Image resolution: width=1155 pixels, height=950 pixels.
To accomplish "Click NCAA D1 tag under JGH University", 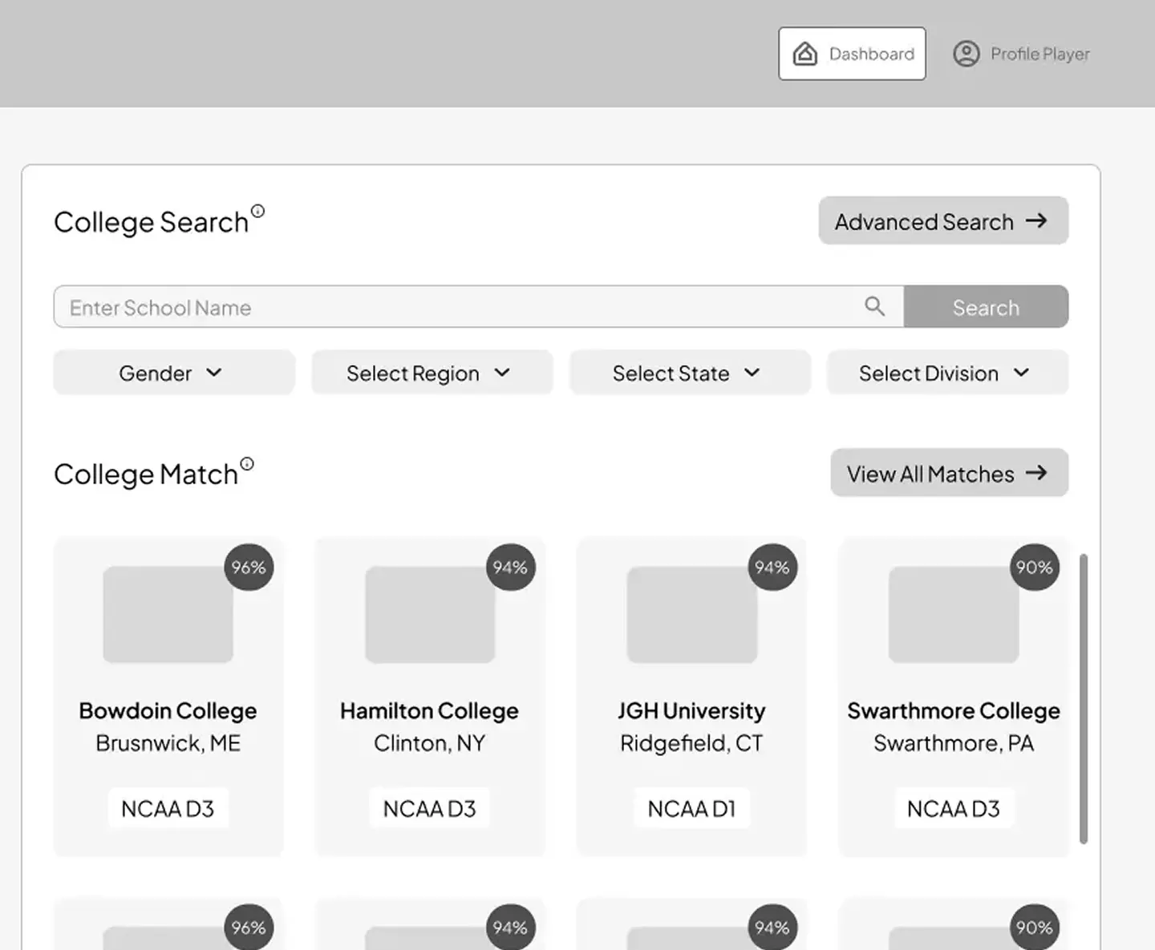I will coord(691,809).
